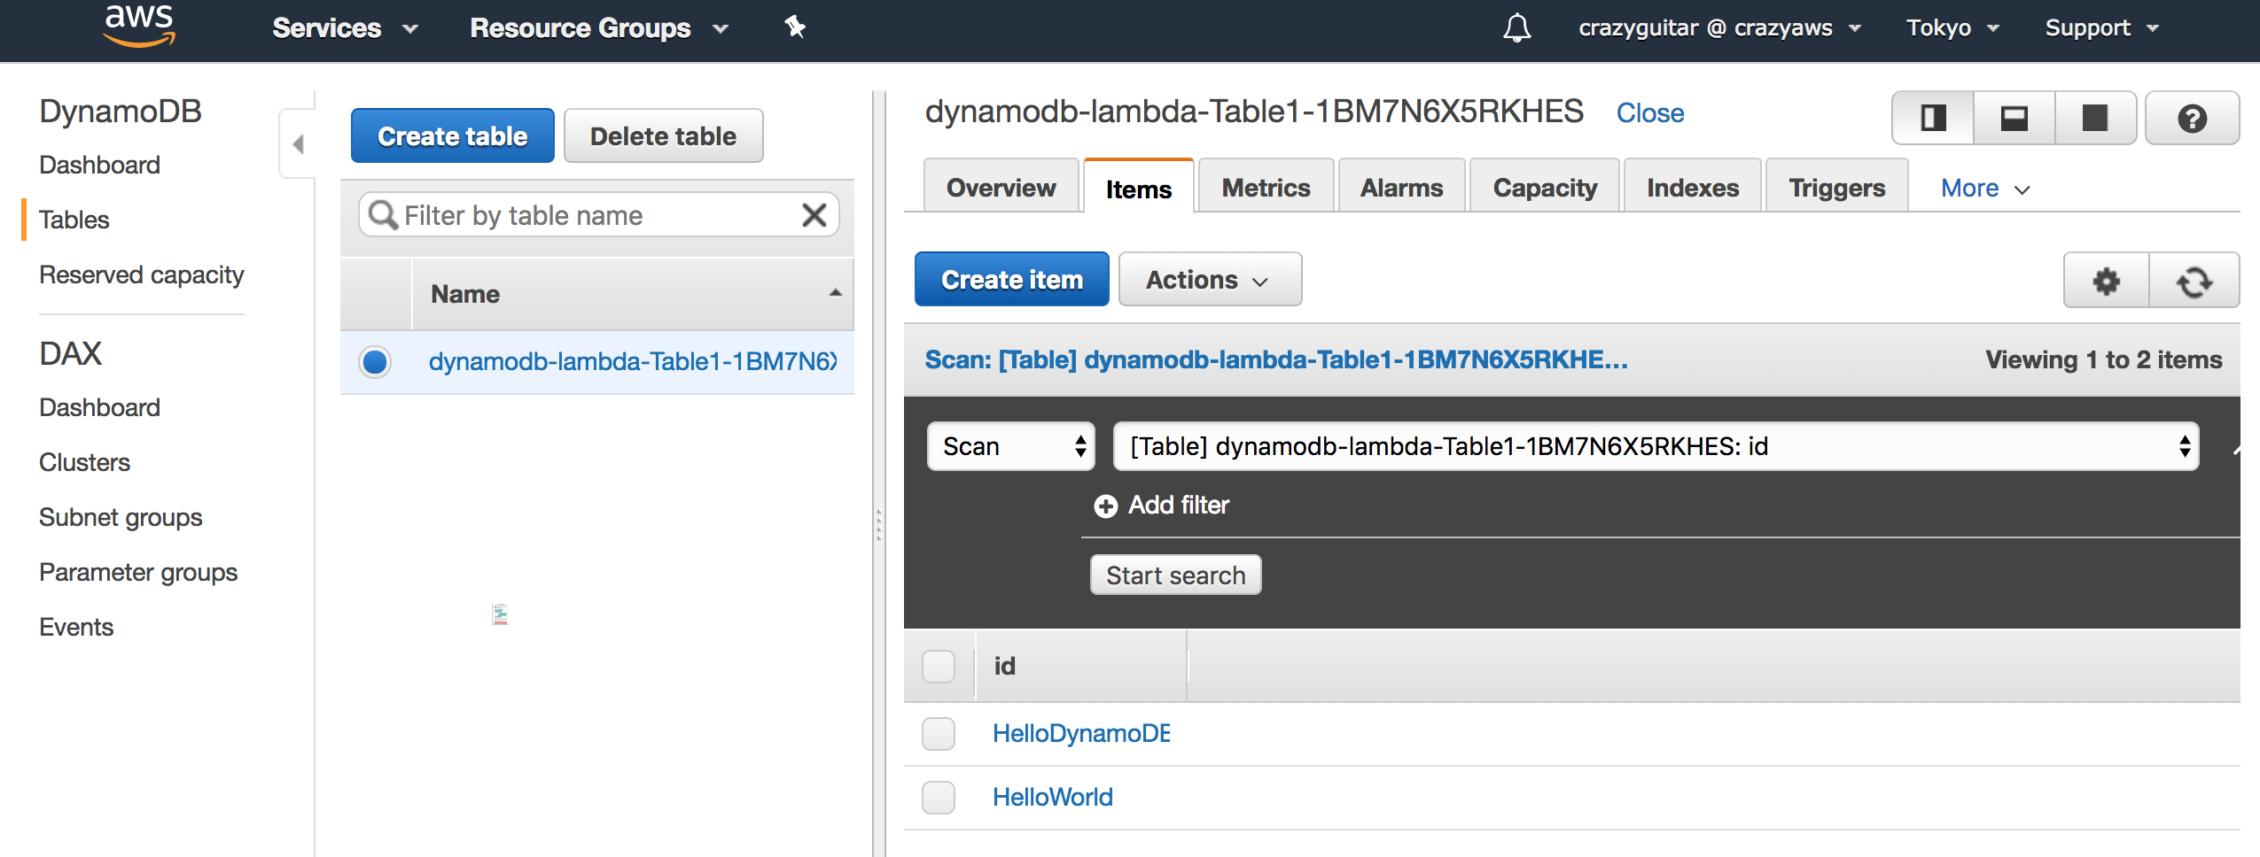
Task: Refresh the items list
Action: [2195, 281]
